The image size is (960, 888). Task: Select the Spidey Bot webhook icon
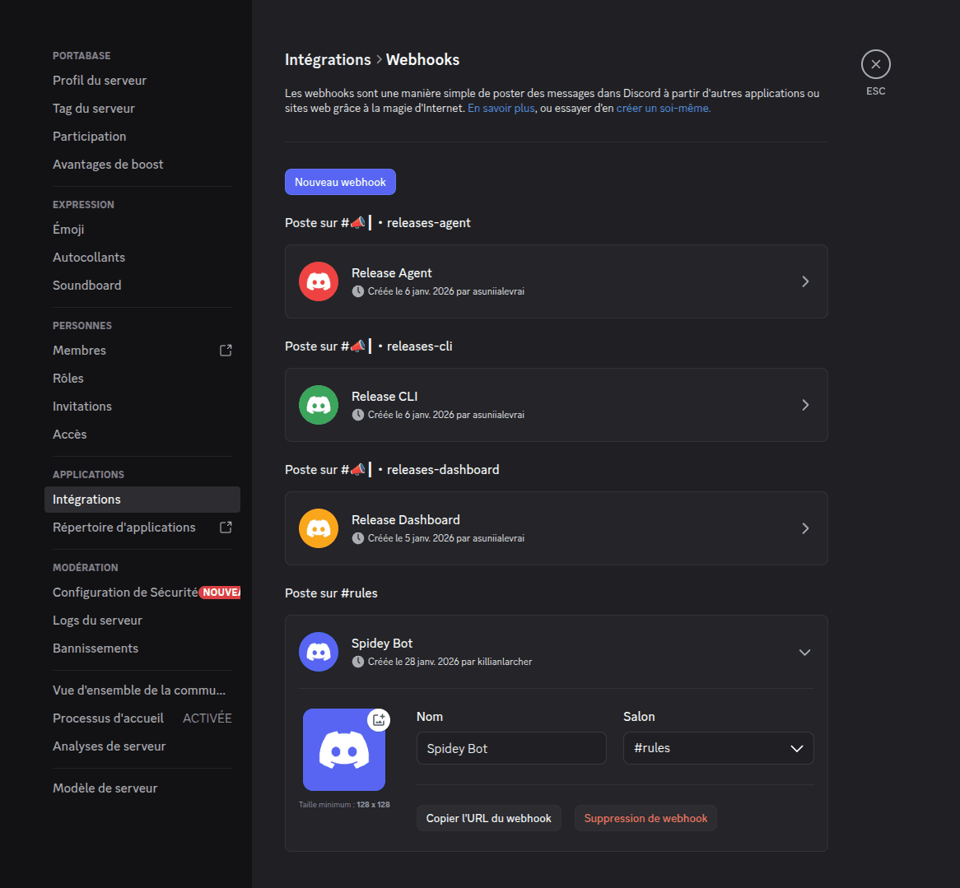point(319,651)
